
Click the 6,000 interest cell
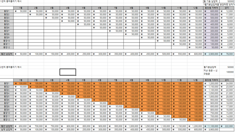coord(227,31)
